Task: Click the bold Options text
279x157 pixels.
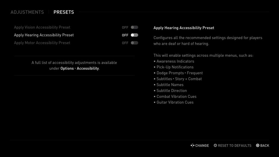Action: tap(67, 68)
